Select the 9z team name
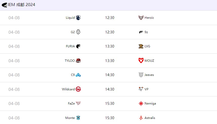 point(146,32)
